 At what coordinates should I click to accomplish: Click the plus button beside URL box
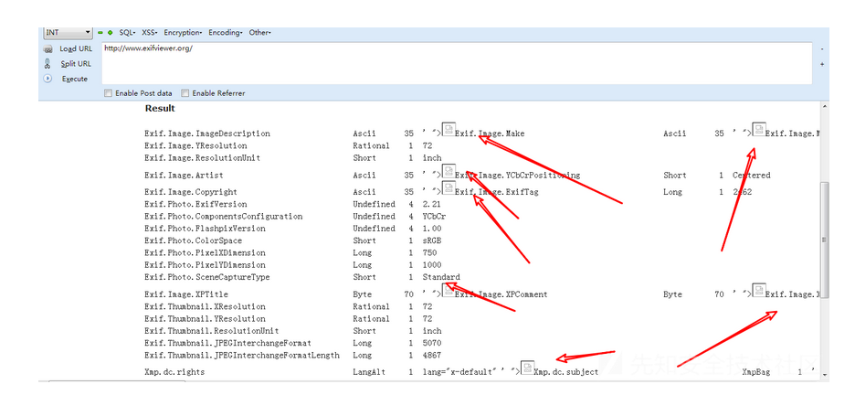point(822,64)
